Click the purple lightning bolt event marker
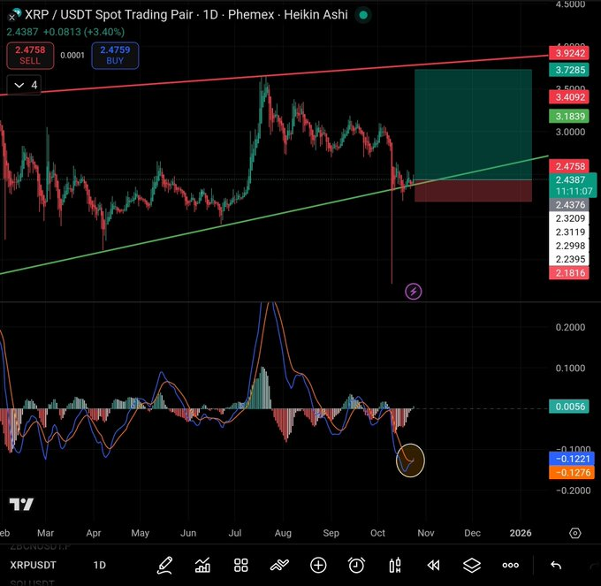 413,291
